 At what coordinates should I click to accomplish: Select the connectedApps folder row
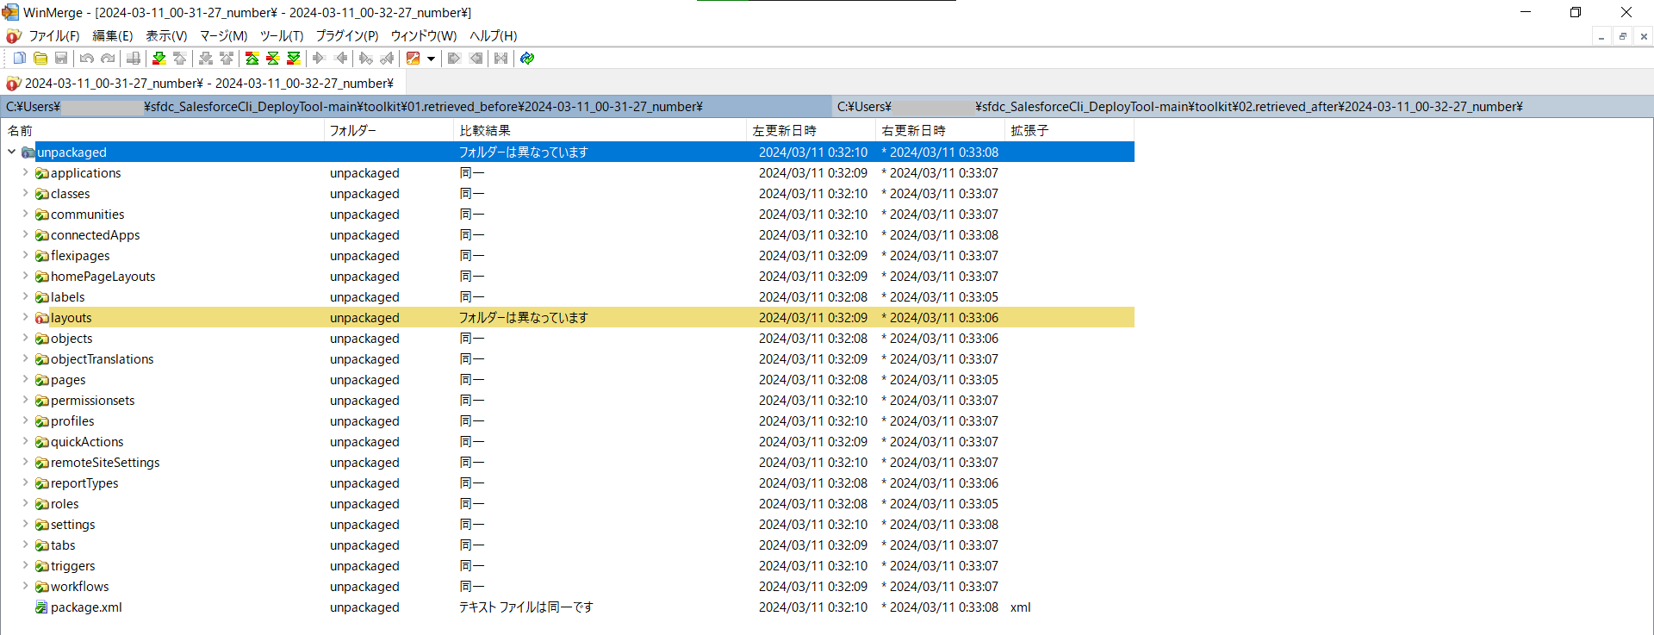coord(568,234)
